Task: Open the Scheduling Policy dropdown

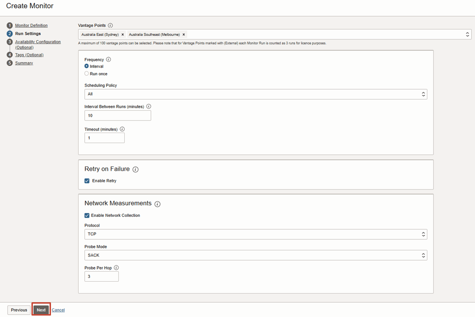Action: pyautogui.click(x=255, y=94)
